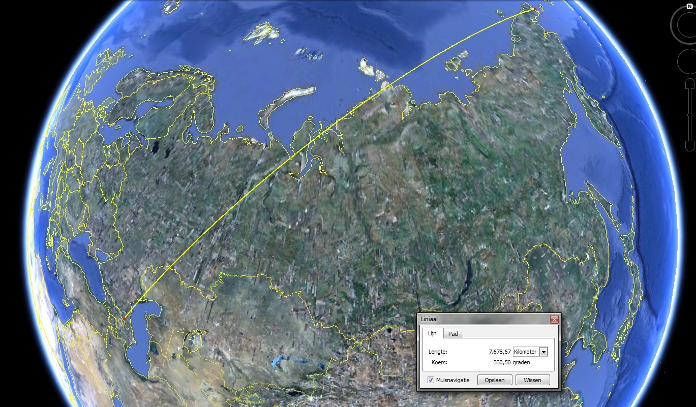Click the red ruler end point in the far northeast
This screenshot has width=696, height=407.
(535, 9)
